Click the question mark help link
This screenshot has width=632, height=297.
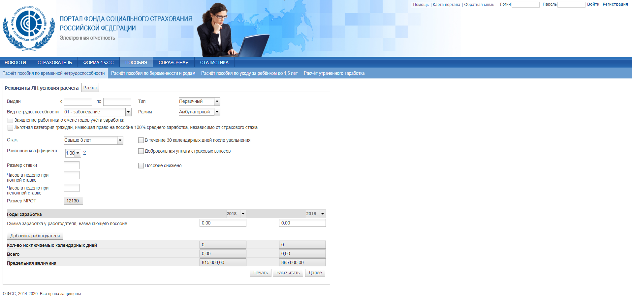pyautogui.click(x=84, y=153)
